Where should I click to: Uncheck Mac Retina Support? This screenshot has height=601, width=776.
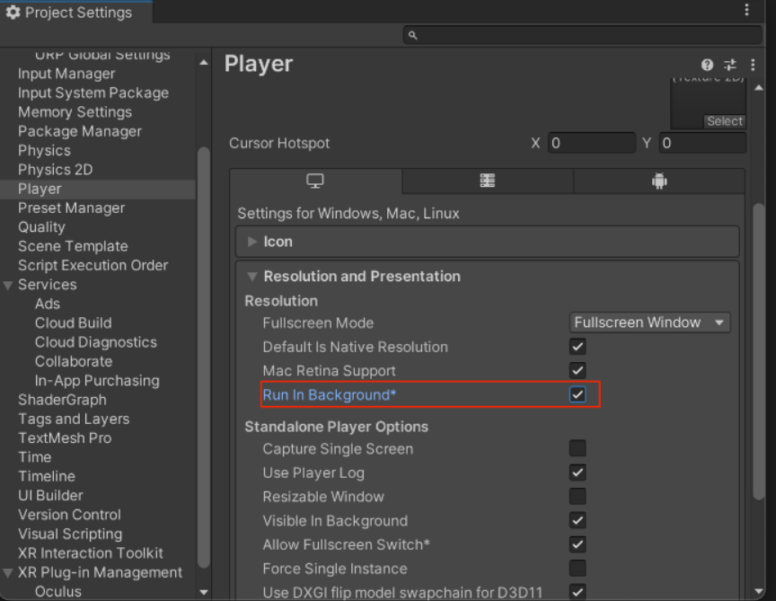578,370
